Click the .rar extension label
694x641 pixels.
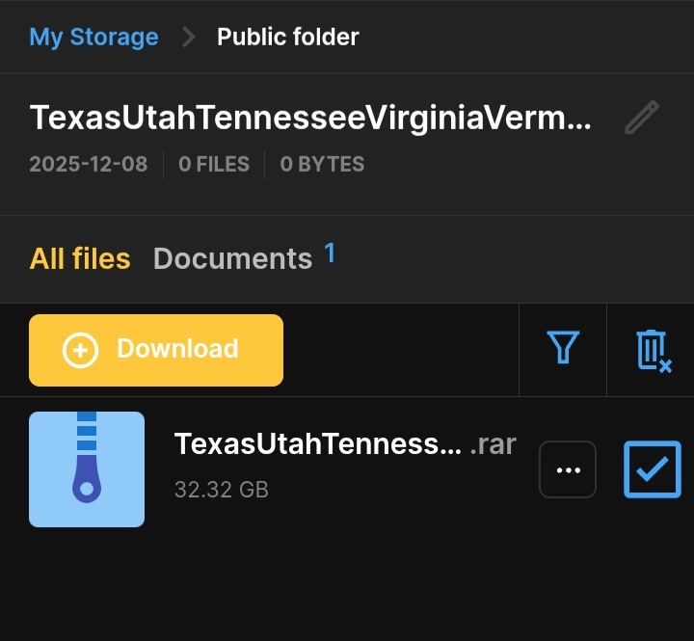(x=493, y=444)
